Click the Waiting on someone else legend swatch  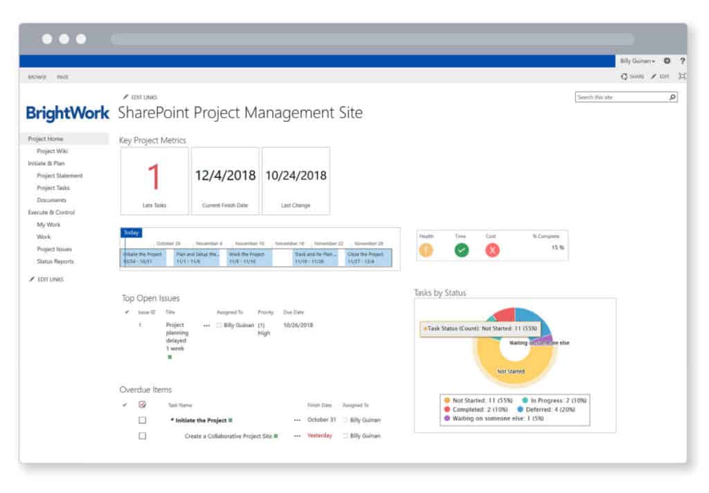447,418
